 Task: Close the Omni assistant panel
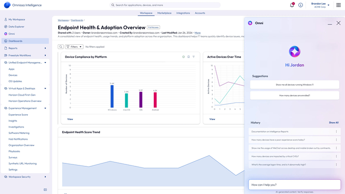coord(339,23)
